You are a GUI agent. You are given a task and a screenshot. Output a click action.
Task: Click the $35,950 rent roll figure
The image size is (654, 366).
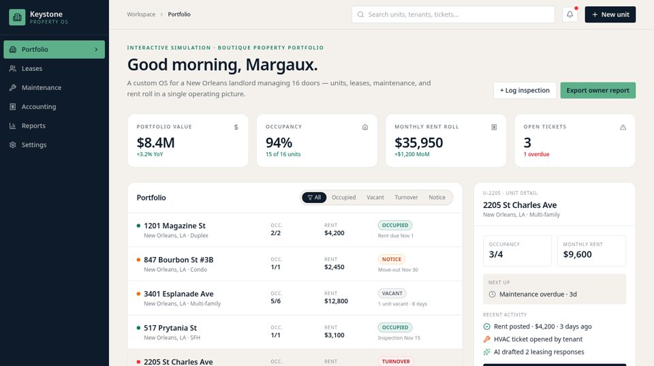coord(419,142)
